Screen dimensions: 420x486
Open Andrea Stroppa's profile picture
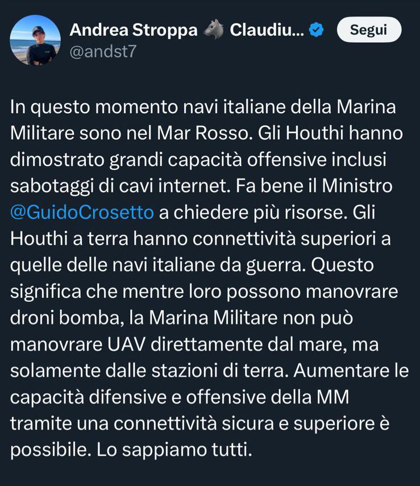[x=35, y=40]
